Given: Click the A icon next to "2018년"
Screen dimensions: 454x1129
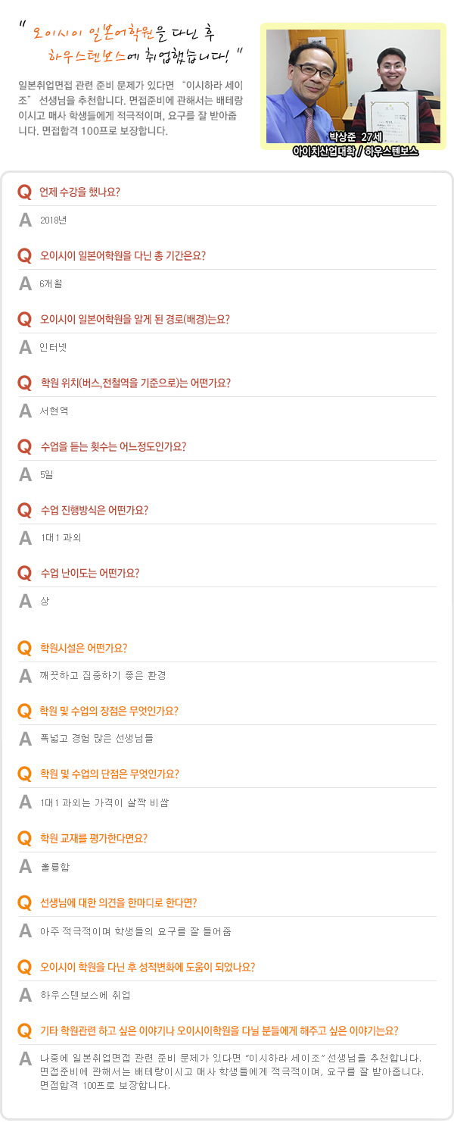Looking at the screenshot, I should (x=26, y=220).
